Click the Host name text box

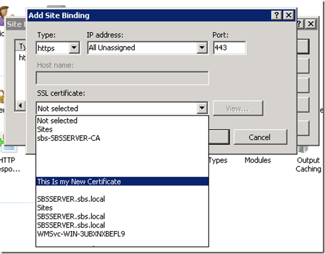point(122,78)
